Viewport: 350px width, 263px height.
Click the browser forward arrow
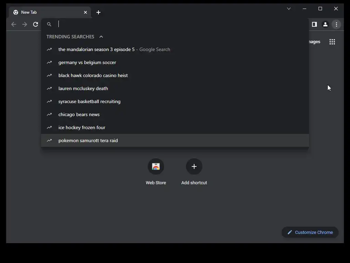coord(25,24)
